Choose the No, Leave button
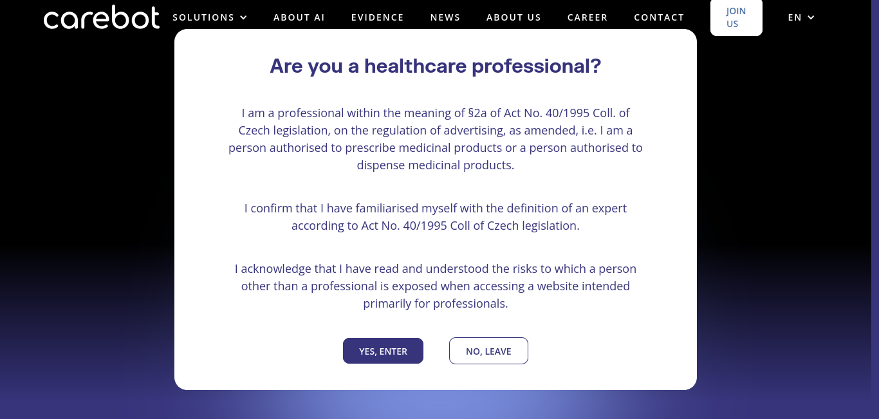This screenshot has width=879, height=419. (488, 351)
